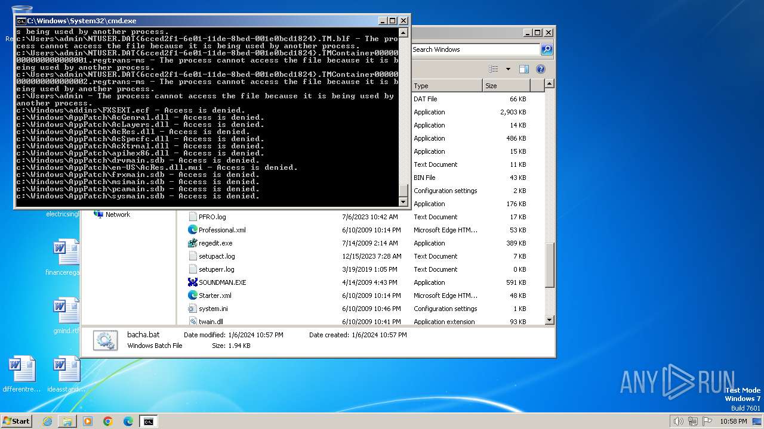Click the 7/6/2023 10:42 AM date cell
The image size is (764, 429).
tap(370, 217)
